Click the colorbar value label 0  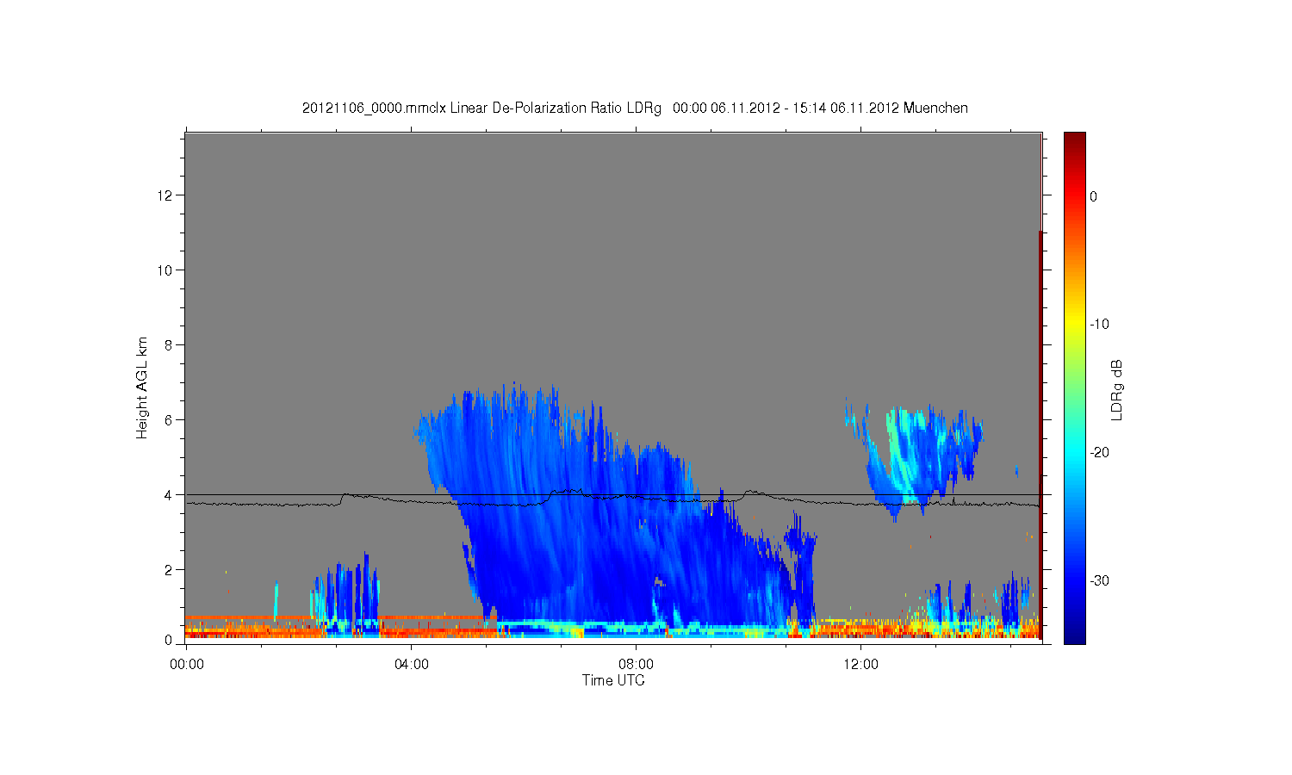point(1094,196)
